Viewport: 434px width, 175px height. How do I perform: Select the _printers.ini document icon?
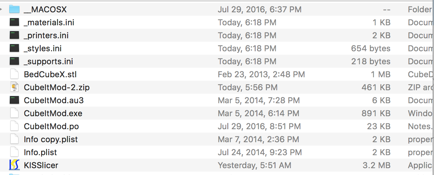coord(14,35)
